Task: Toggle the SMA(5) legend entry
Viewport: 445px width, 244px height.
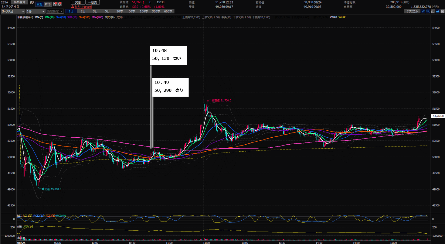Action: click(x=39, y=17)
